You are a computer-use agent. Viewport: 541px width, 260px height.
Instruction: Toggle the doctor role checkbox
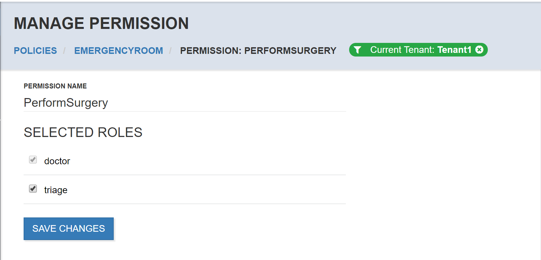pos(33,160)
